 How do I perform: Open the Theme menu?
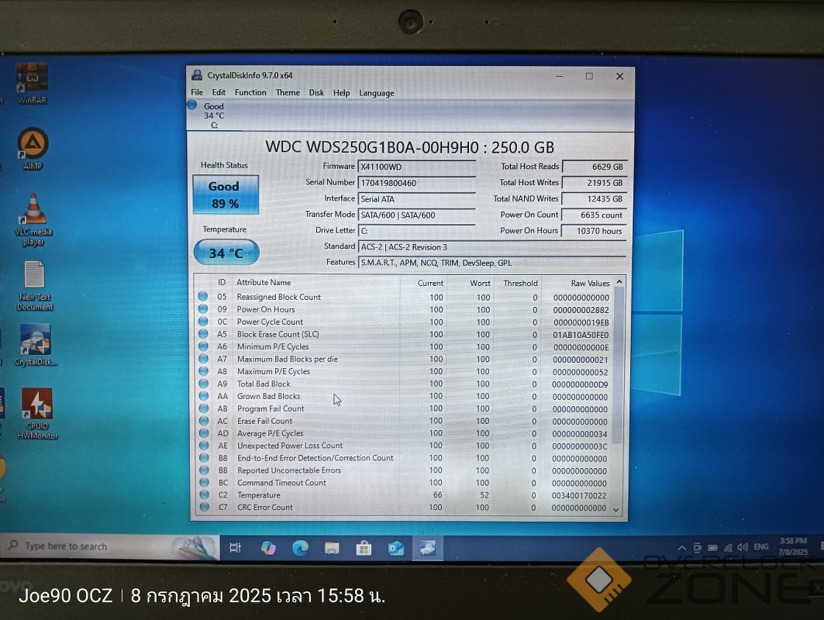coord(288,93)
